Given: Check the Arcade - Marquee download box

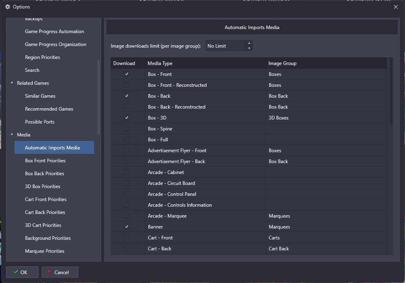Looking at the screenshot, I should tap(127, 216).
